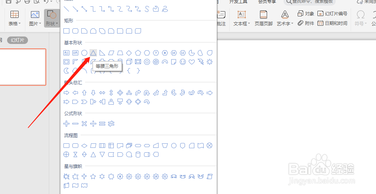Screen dimensions: 376x194
Task: Select the scribble freeform line
Action: point(165,9)
